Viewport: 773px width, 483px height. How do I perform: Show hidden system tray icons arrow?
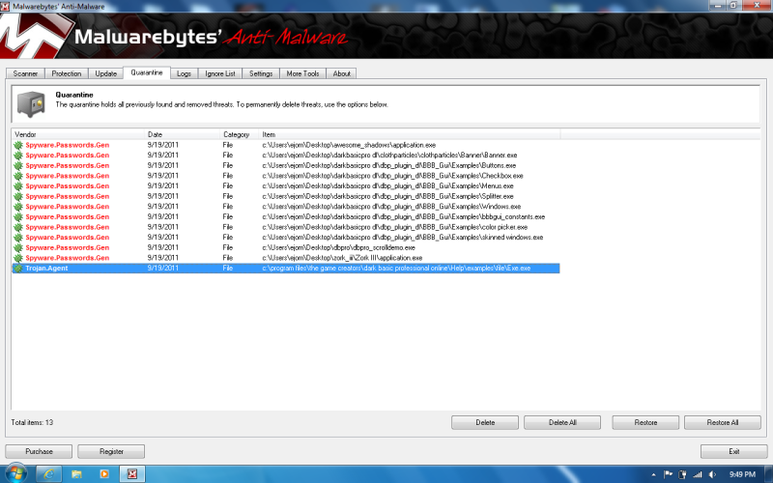(x=654, y=474)
